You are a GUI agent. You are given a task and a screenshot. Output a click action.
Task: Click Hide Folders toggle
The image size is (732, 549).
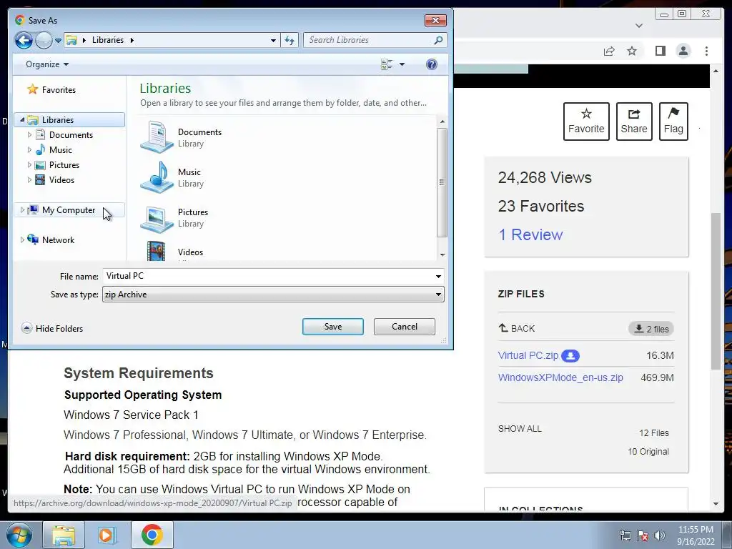point(52,328)
